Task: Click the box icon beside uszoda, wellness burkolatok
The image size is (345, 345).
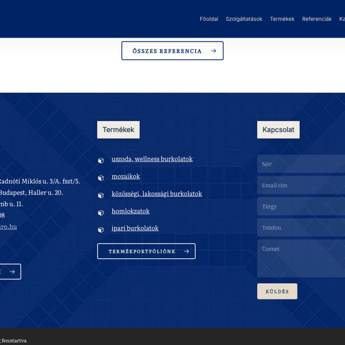Action: (x=101, y=161)
